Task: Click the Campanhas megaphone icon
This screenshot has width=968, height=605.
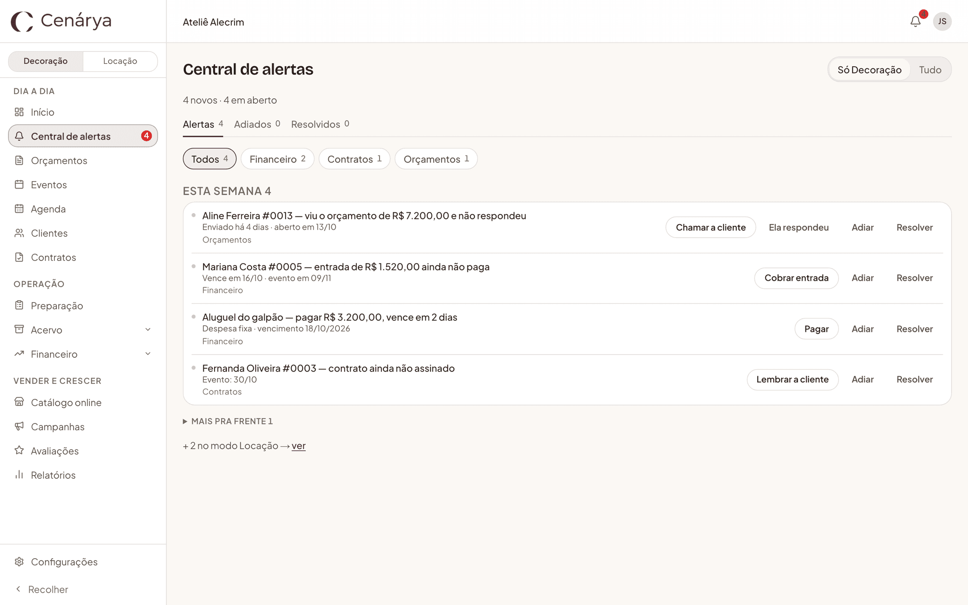Action: (19, 426)
